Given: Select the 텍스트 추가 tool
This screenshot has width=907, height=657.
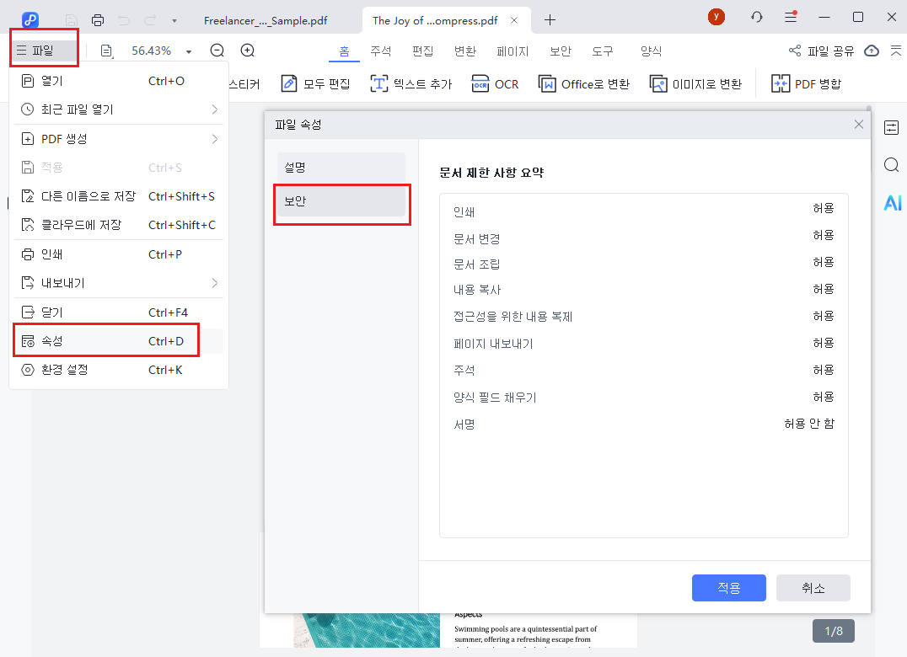Looking at the screenshot, I should tap(411, 83).
